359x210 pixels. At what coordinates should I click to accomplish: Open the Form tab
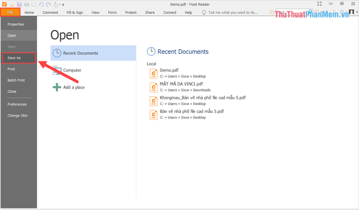(112, 12)
